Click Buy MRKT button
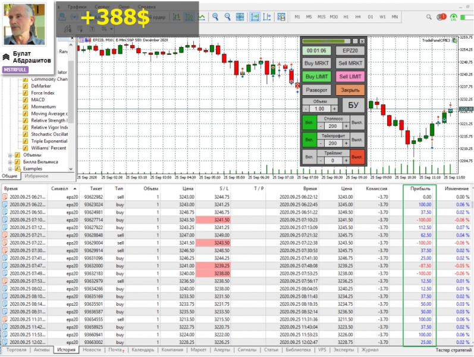 [316, 63]
